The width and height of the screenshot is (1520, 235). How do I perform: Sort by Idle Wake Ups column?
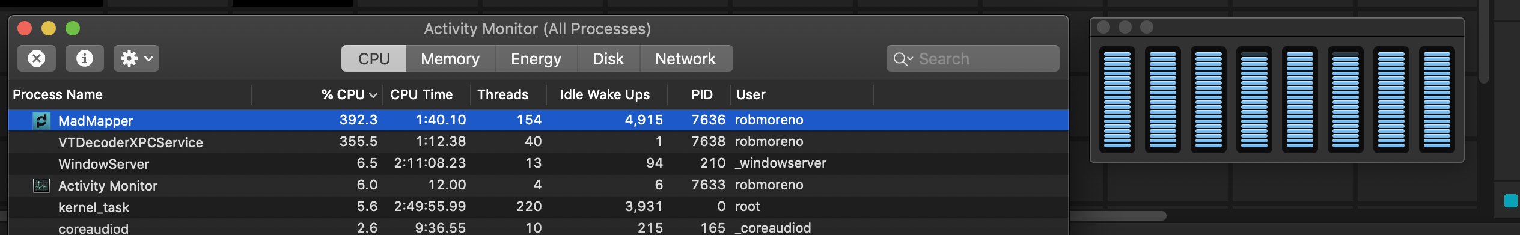coord(605,94)
